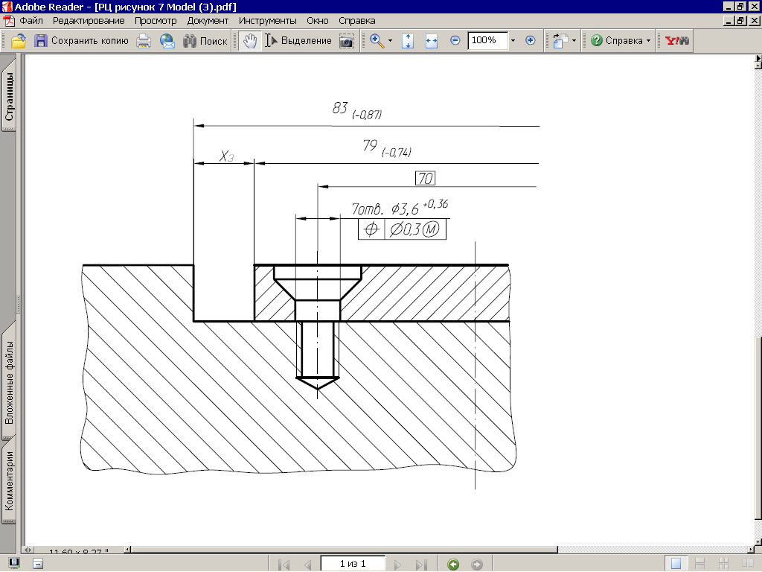The width and height of the screenshot is (762, 572).
Task: Click the Fit Page height icon
Action: click(408, 41)
